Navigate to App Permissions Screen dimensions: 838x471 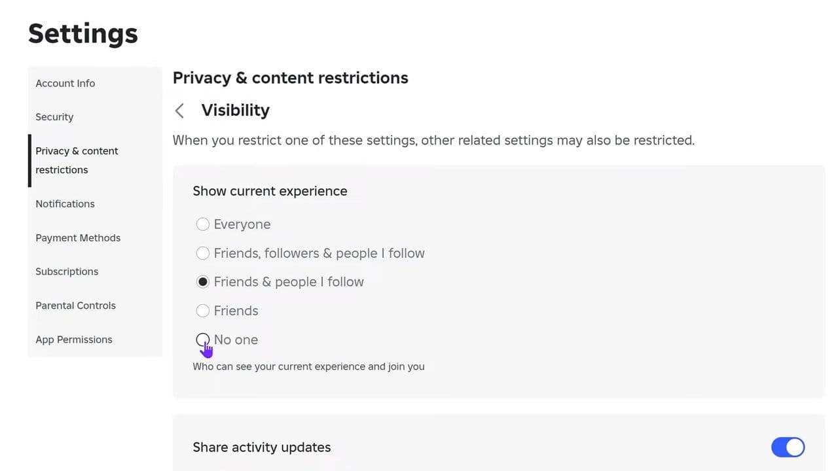pos(74,340)
